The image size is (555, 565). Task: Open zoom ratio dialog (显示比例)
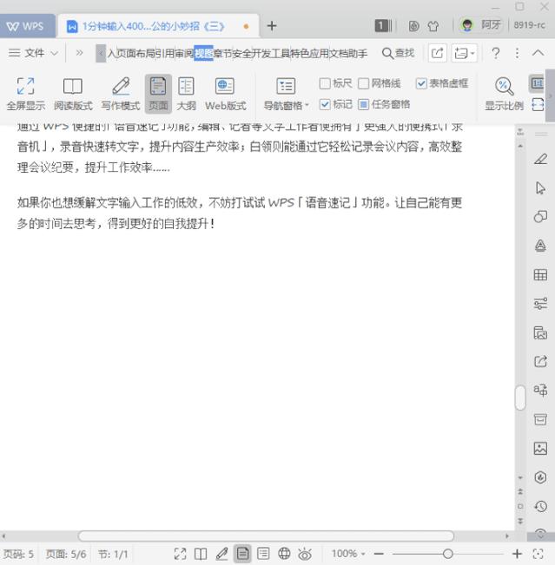pos(504,94)
